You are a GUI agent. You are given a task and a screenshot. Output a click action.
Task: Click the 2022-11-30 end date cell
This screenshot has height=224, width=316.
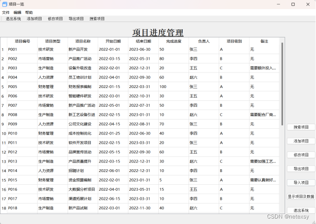(143, 208)
